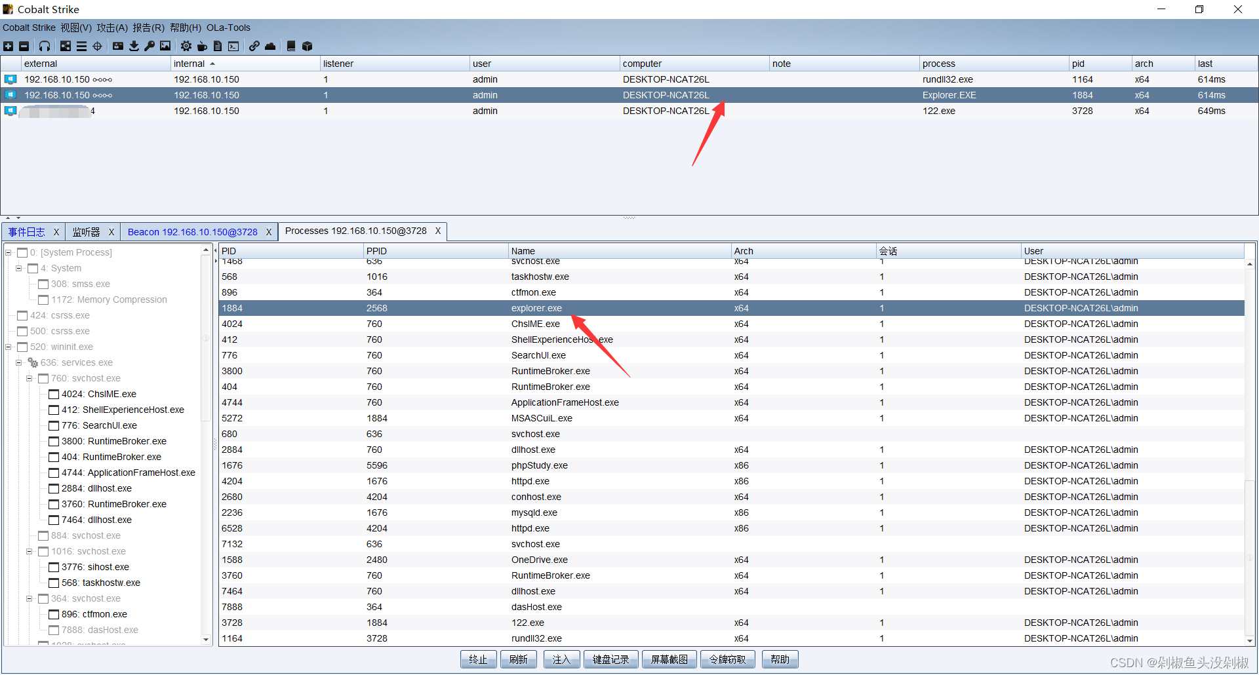Tick checkbox for 568: taskhostw.exe in tree
The height and width of the screenshot is (675, 1259).
tap(54, 583)
